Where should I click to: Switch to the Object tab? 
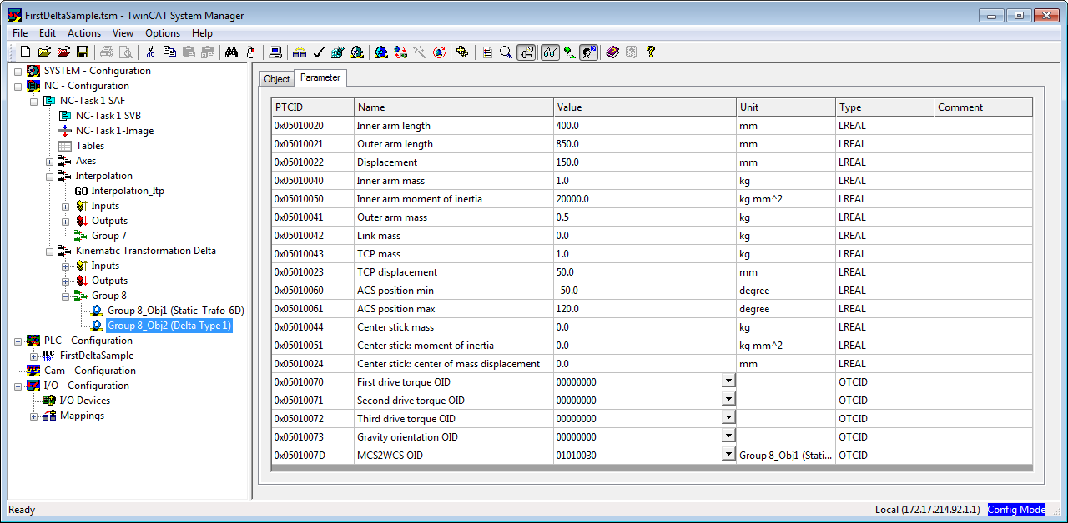click(x=276, y=79)
